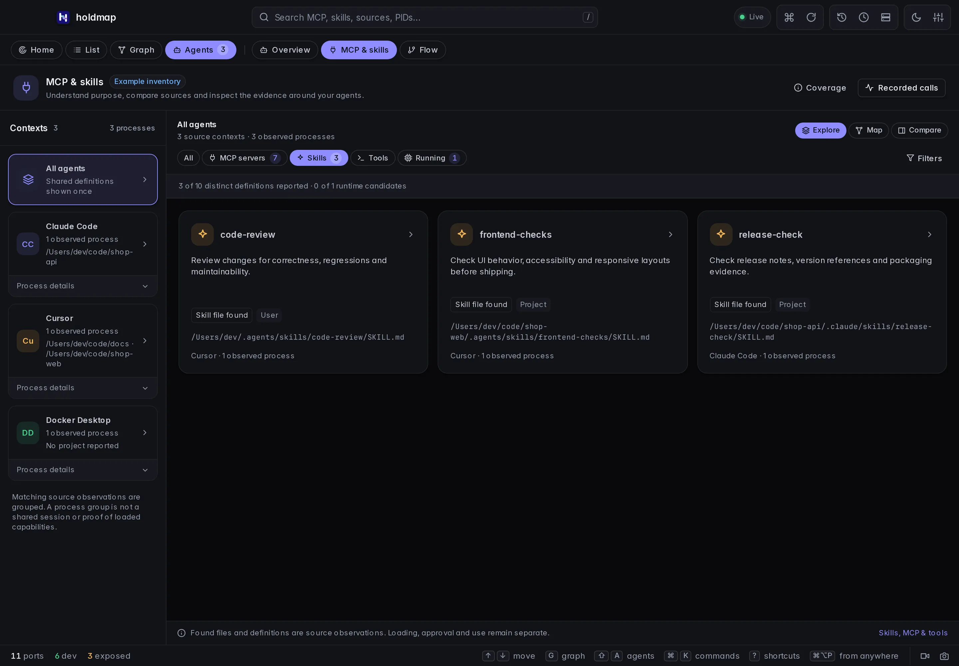The image size is (959, 666).
Task: Click the plug icon beside MCP & skills heading
Action: click(x=26, y=88)
